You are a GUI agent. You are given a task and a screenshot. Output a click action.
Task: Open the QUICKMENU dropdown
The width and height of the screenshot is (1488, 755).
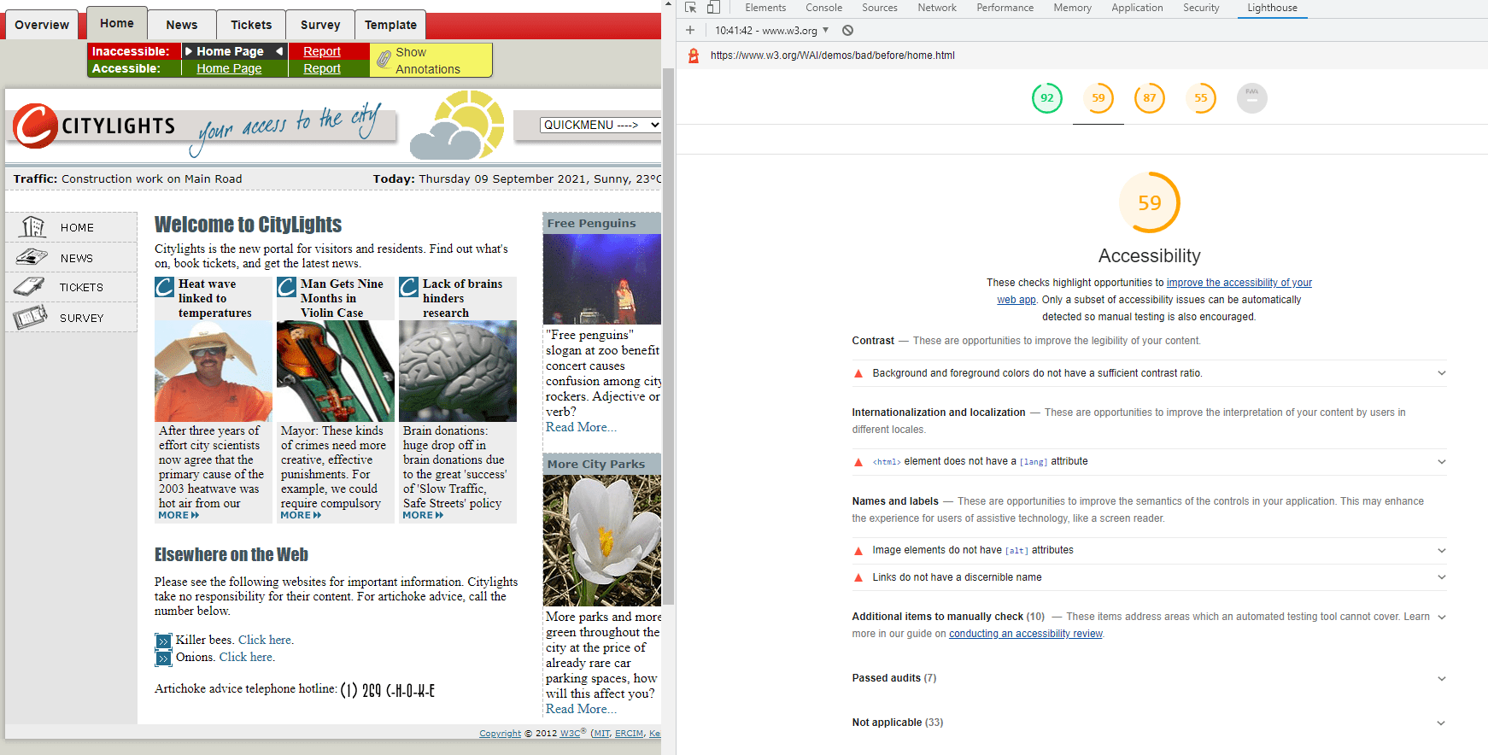[600, 125]
